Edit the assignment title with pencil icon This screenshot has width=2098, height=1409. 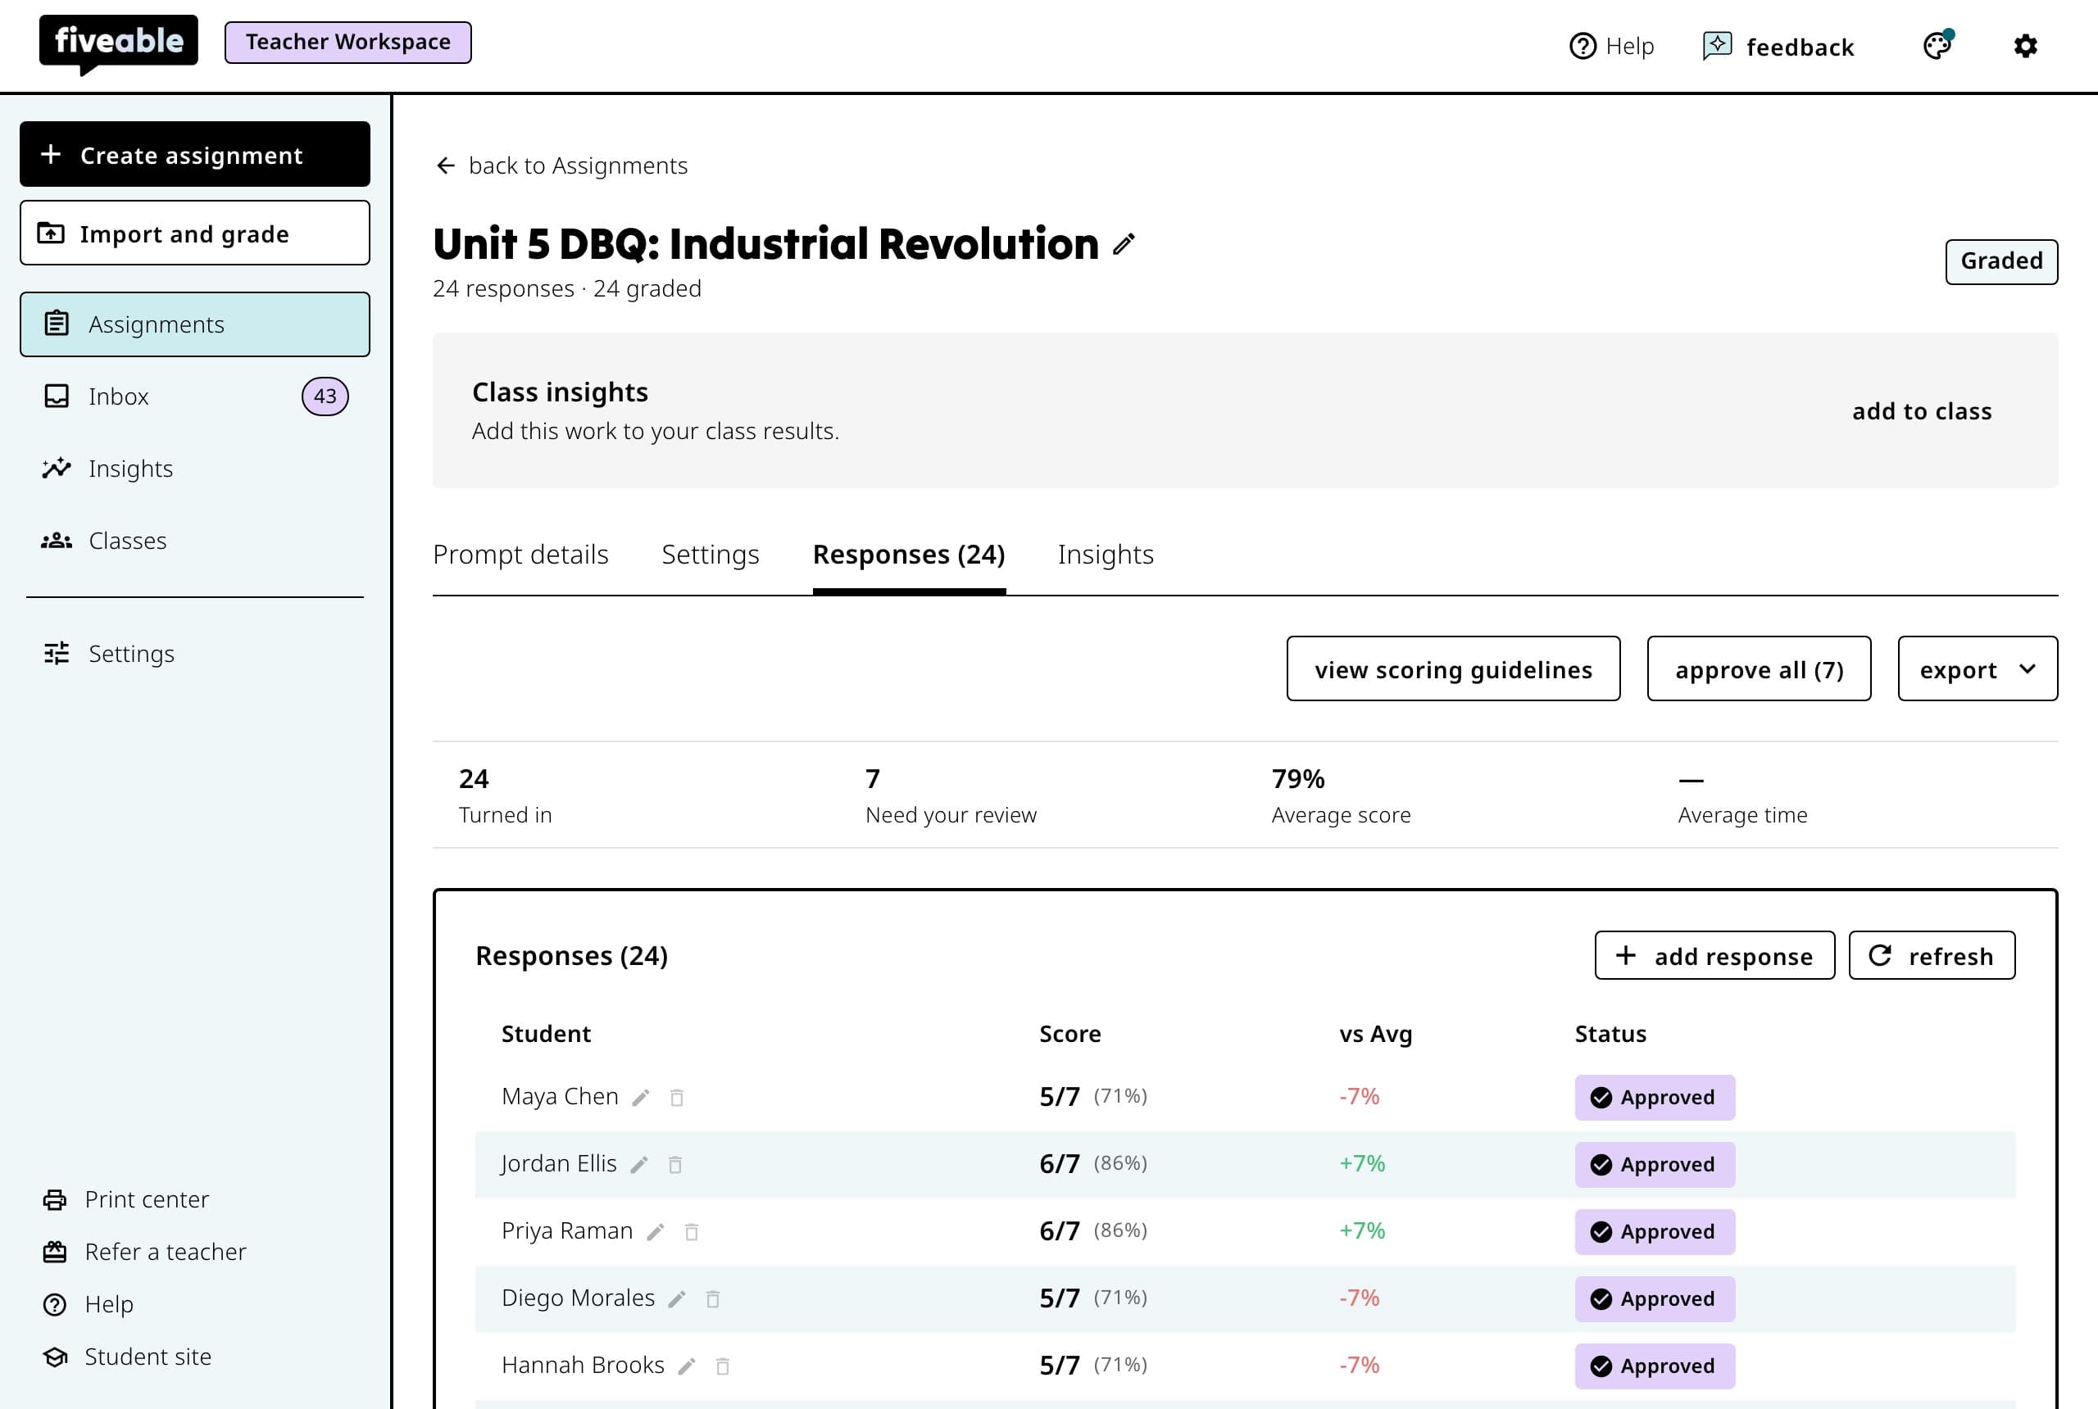[x=1124, y=244]
